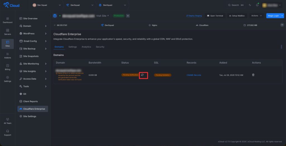Click the Search box

236,5
